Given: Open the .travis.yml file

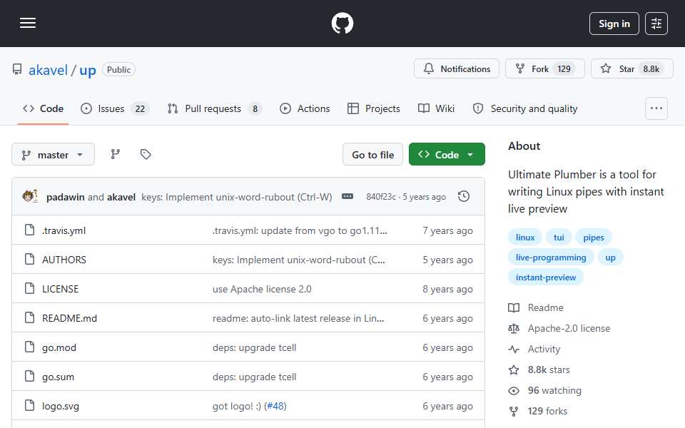Looking at the screenshot, I should pyautogui.click(x=64, y=230).
